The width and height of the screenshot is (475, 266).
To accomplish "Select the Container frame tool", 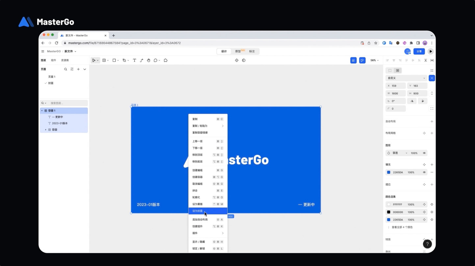I will tap(104, 60).
